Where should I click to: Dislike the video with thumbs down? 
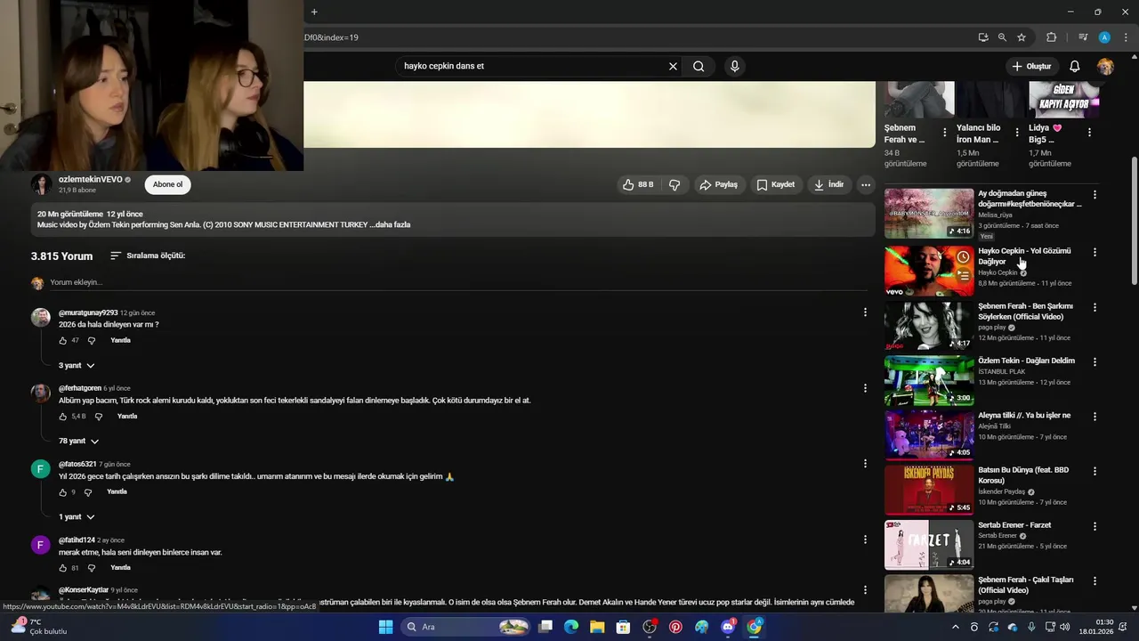tap(675, 184)
